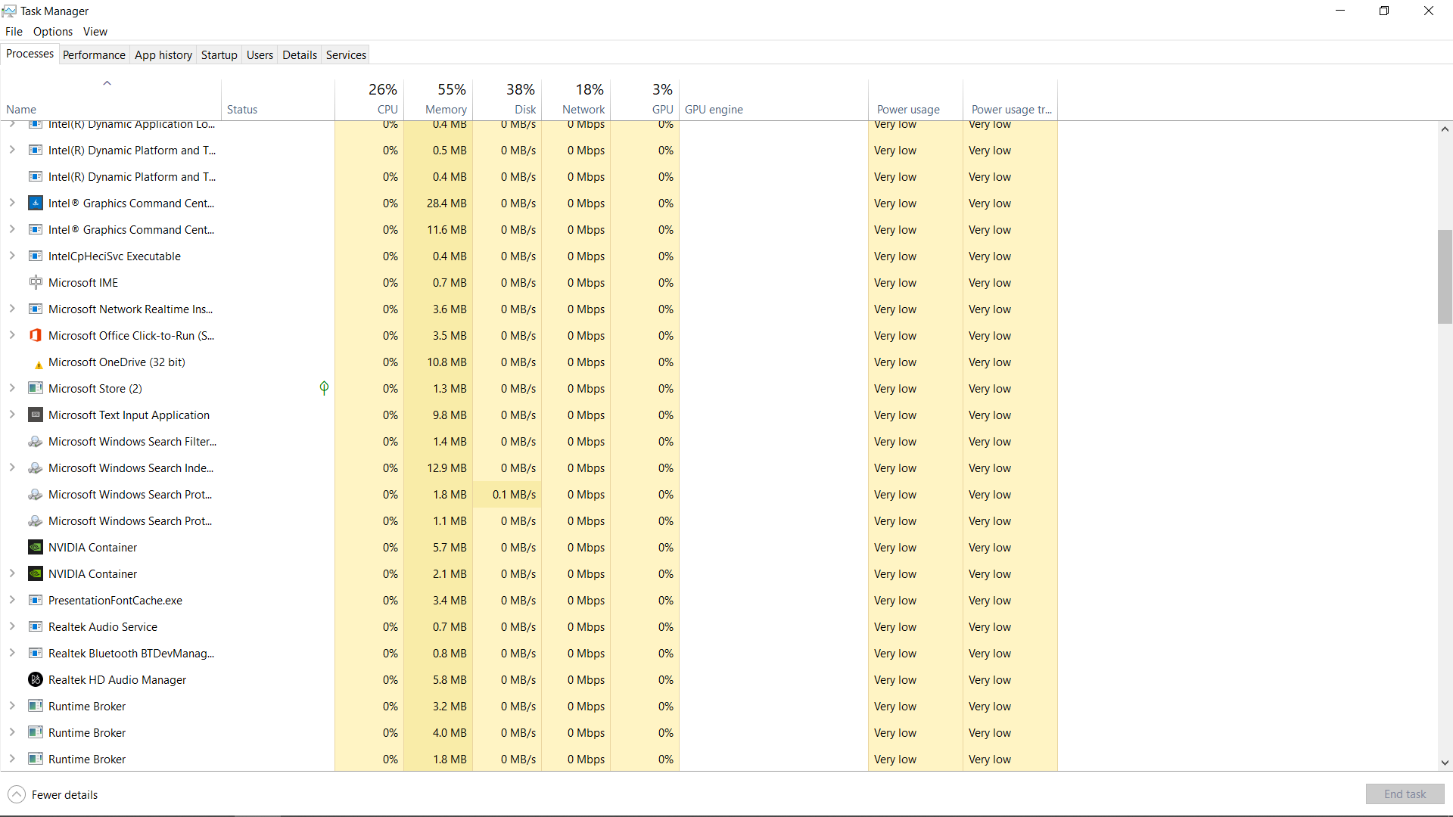Click the first NVIDIA Container icon
The image size is (1453, 817).
(36, 547)
